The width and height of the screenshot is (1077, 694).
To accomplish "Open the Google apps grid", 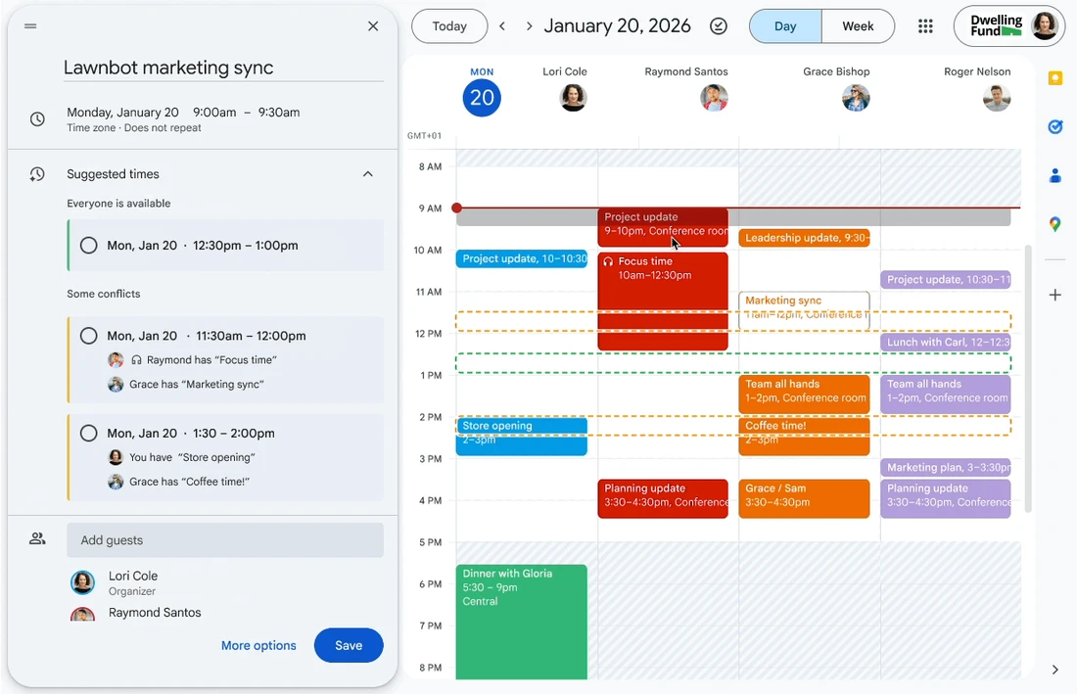I will tap(925, 26).
